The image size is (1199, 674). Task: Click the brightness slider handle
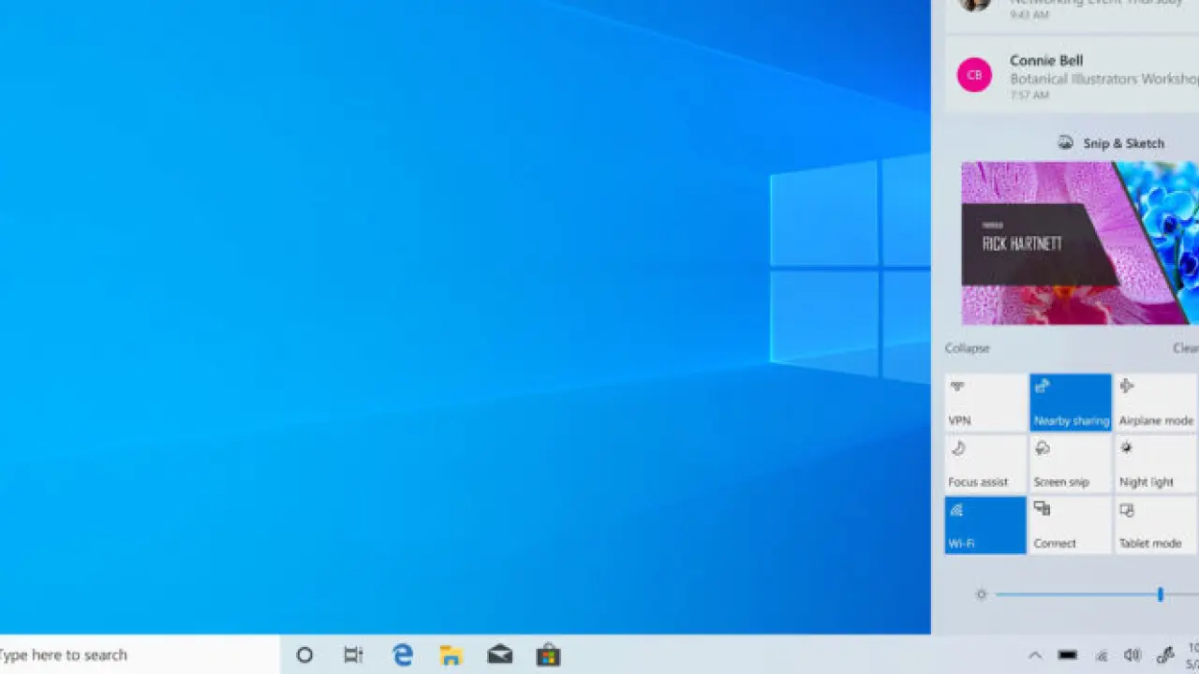[x=1160, y=594]
